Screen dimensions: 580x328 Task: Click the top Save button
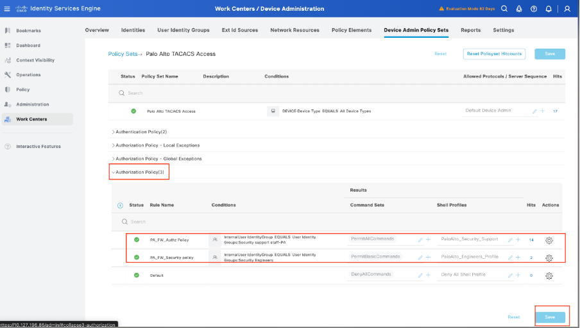coord(550,54)
